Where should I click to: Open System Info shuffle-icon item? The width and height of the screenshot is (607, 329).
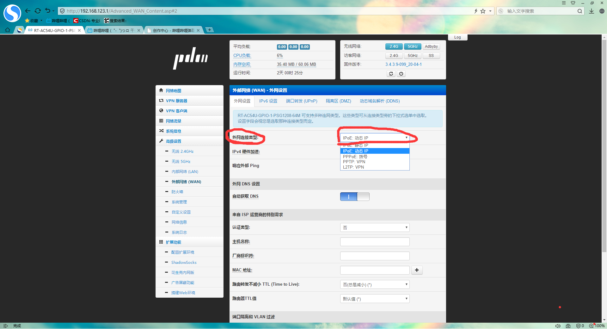click(189, 131)
